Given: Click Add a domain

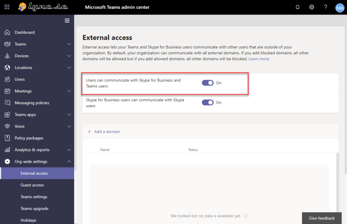Looking at the screenshot, I should pos(107,131).
